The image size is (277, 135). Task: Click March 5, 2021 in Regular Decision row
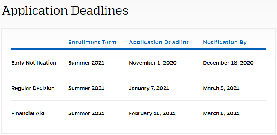click(221, 88)
